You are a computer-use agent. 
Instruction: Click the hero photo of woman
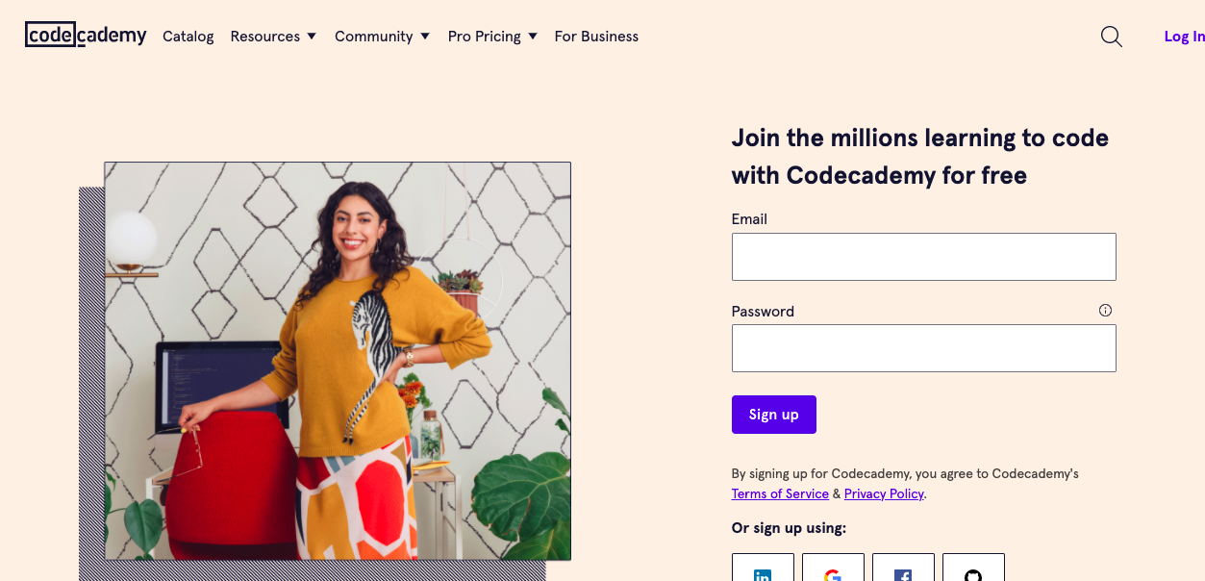click(x=338, y=361)
